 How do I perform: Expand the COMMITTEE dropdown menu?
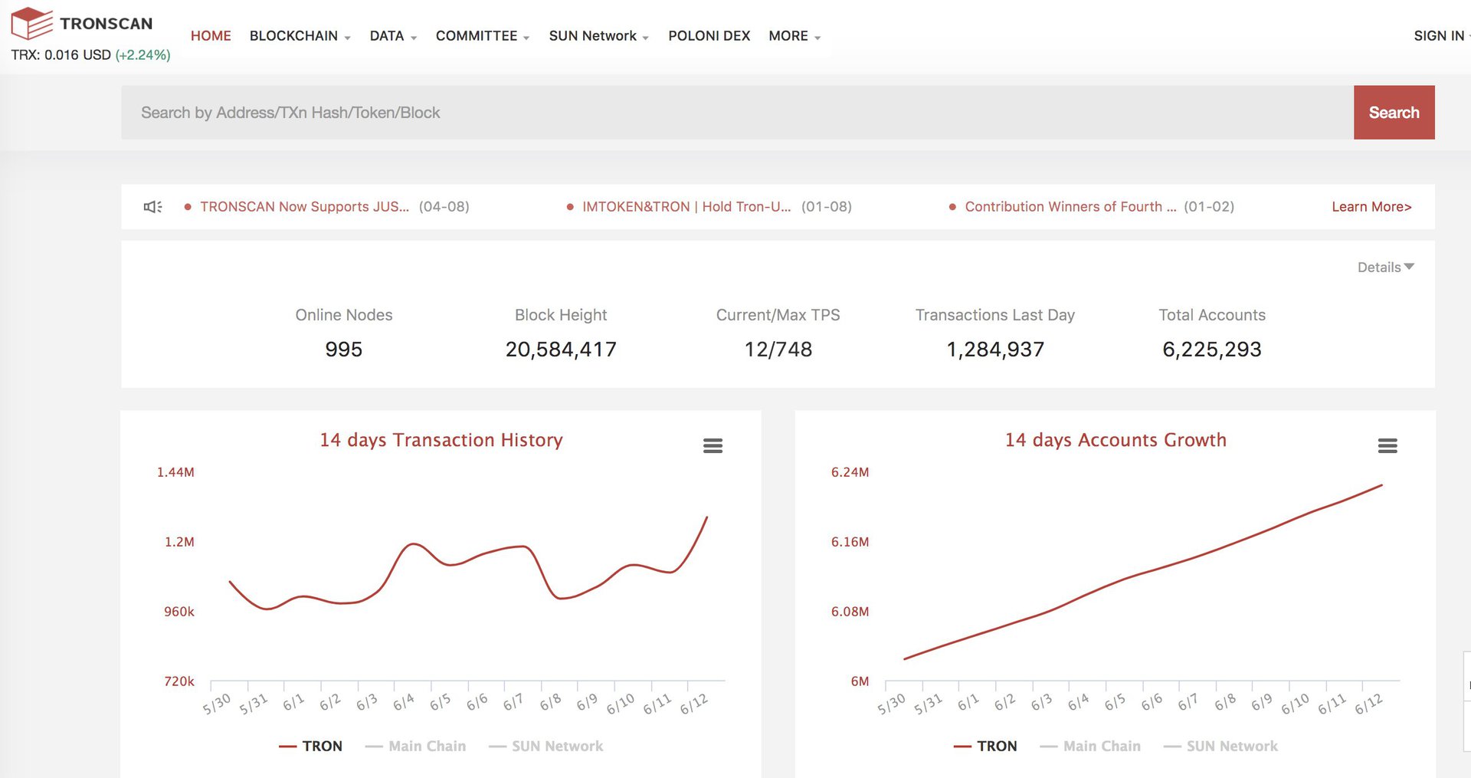(483, 36)
